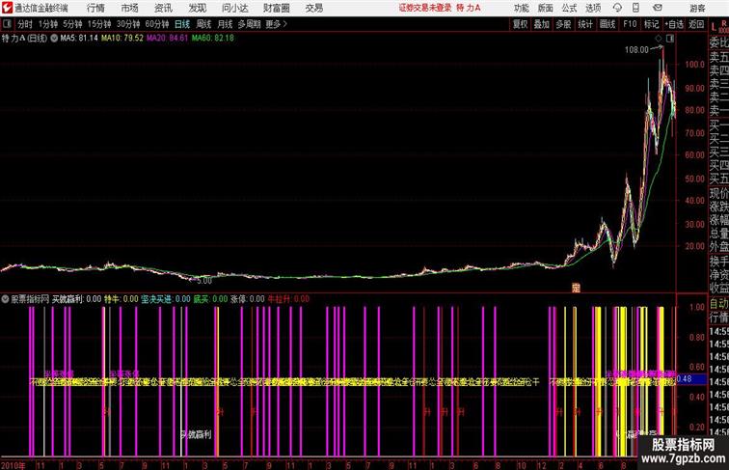Click the 叠加 overlay button
Image resolution: width=729 pixels, height=470 pixels.
click(542, 24)
